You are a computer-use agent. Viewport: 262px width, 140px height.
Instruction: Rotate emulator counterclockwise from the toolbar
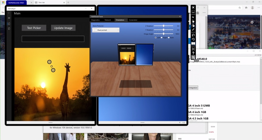click(193, 35)
